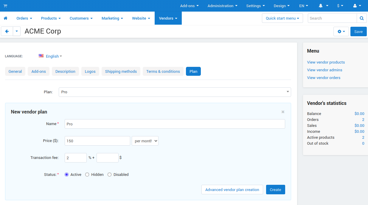The height and width of the screenshot is (205, 368).
Task: Open the shopping cart icon in top bar
Action: click(x=5, y=6)
